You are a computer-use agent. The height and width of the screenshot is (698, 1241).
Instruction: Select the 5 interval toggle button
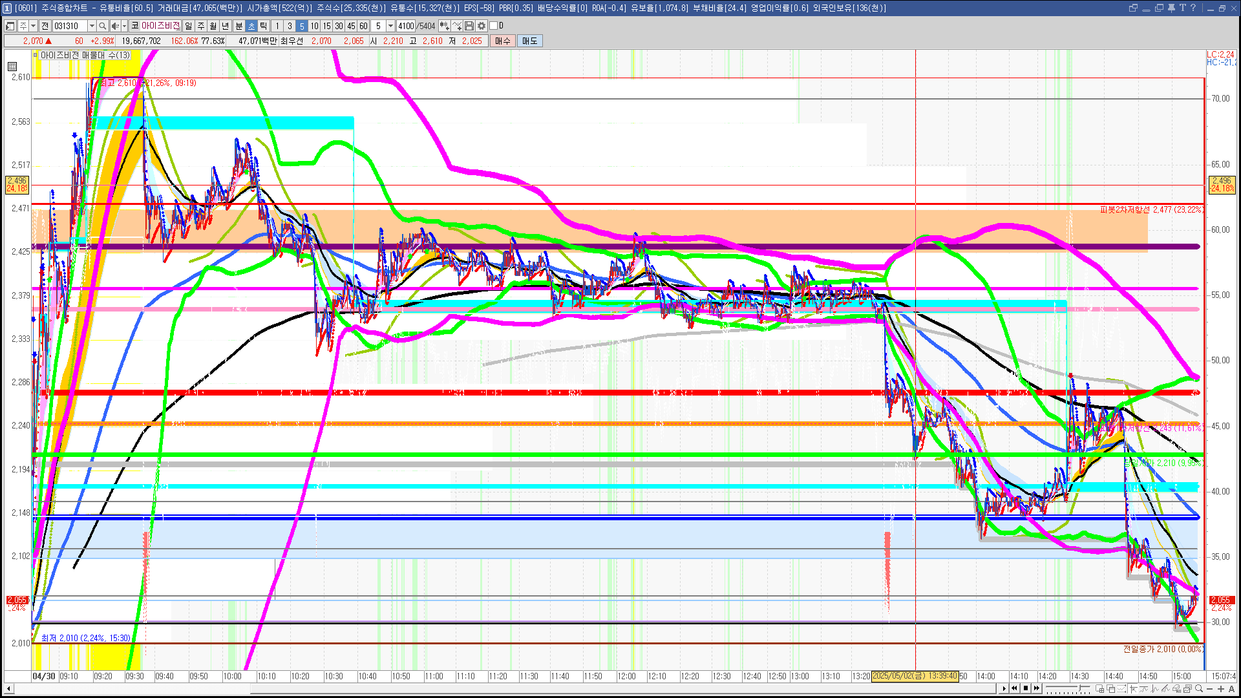(x=301, y=26)
